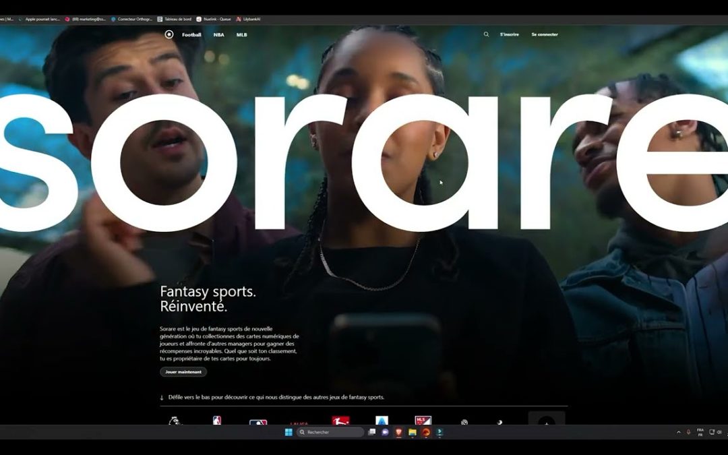Click the Sorare round logo icon
Image resolution: width=728 pixels, height=455 pixels.
click(x=169, y=34)
